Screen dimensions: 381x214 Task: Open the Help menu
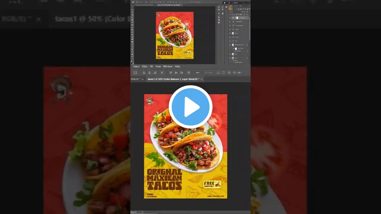point(177,66)
